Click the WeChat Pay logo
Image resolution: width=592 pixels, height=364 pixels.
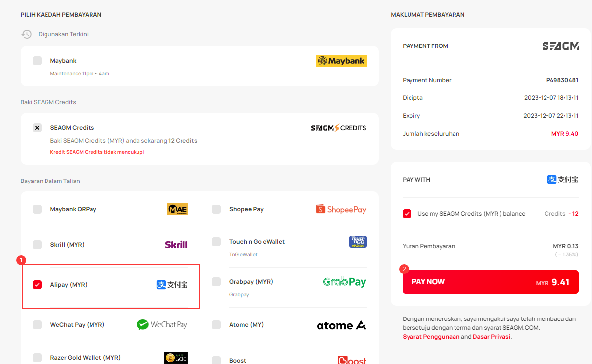pyautogui.click(x=162, y=325)
